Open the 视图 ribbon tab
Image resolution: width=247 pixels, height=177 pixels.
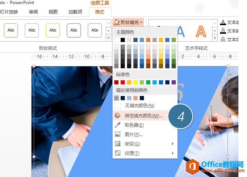[53, 12]
